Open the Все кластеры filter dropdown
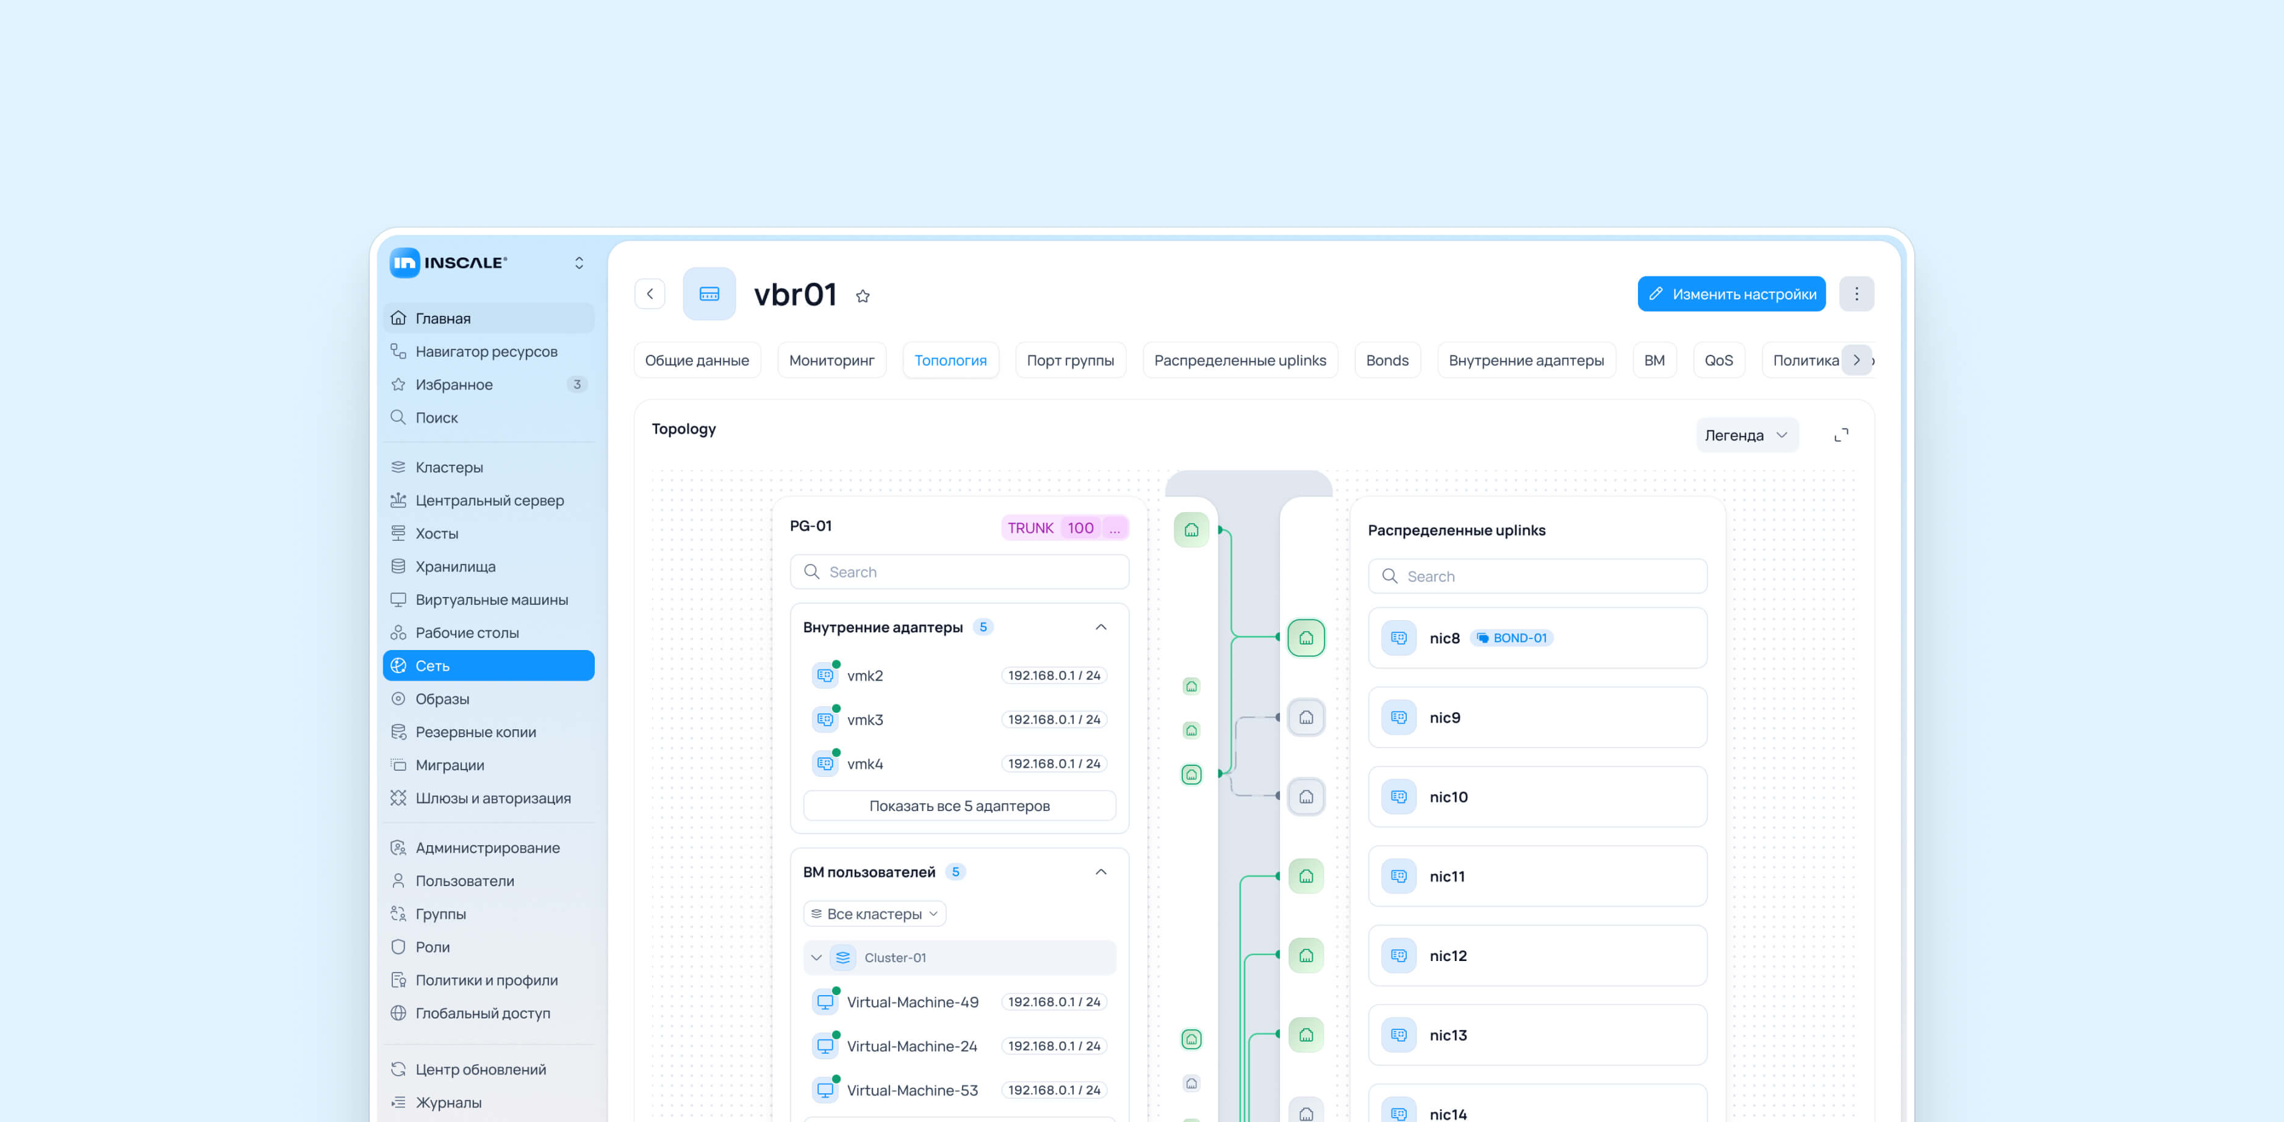The height and width of the screenshot is (1122, 2284). click(x=874, y=913)
